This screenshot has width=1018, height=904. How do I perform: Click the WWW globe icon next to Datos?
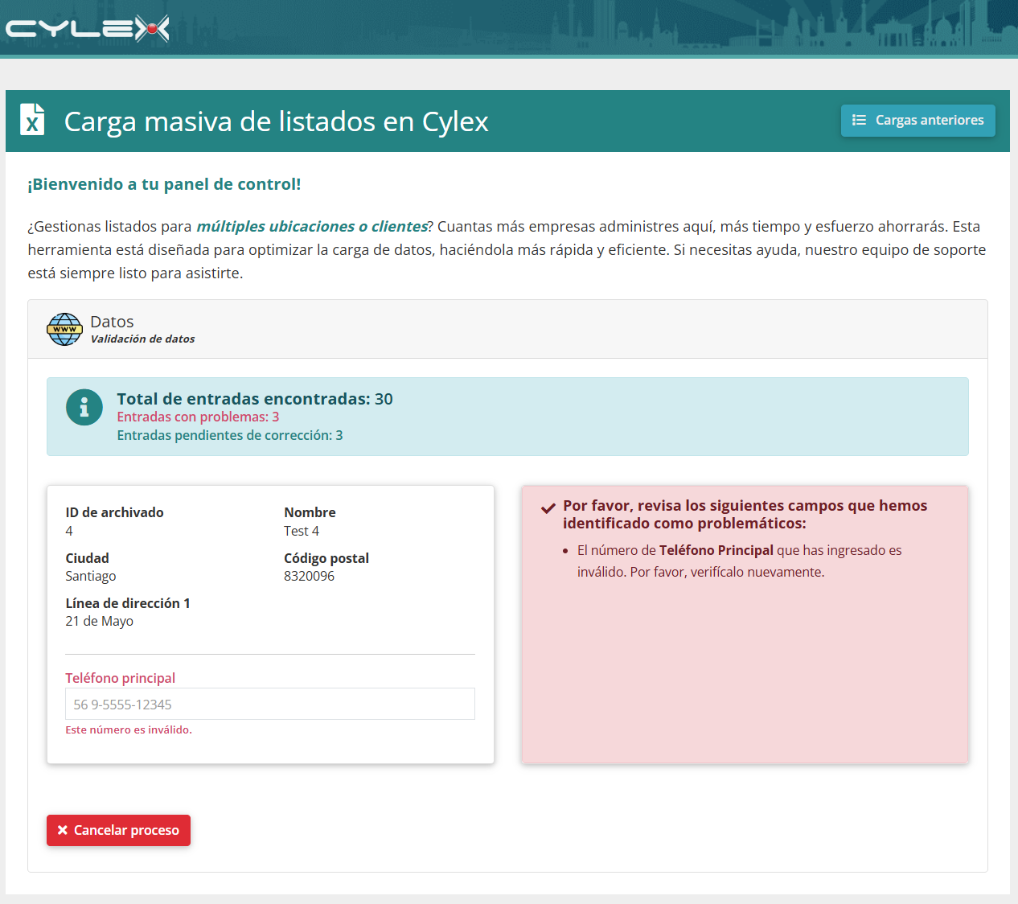(x=64, y=329)
